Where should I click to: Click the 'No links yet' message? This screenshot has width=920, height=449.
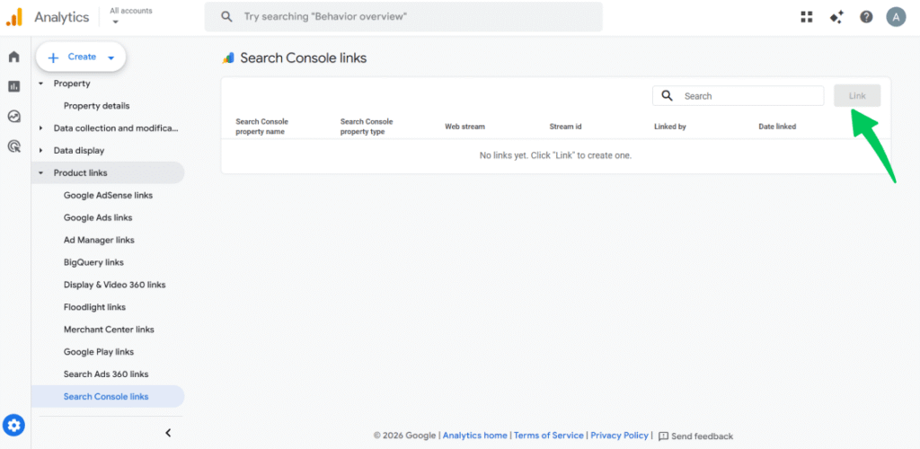[555, 156]
